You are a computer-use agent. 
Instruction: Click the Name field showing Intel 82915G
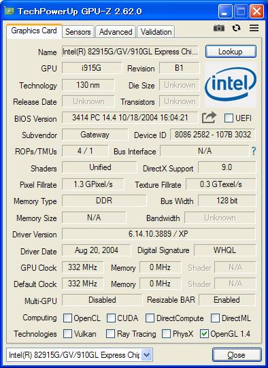(130, 52)
